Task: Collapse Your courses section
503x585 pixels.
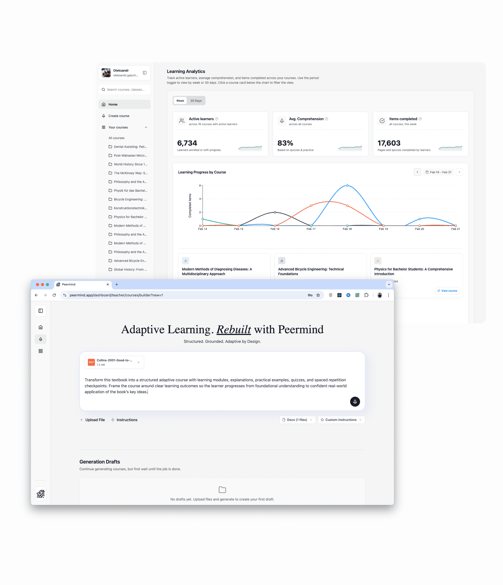Action: pyautogui.click(x=146, y=127)
